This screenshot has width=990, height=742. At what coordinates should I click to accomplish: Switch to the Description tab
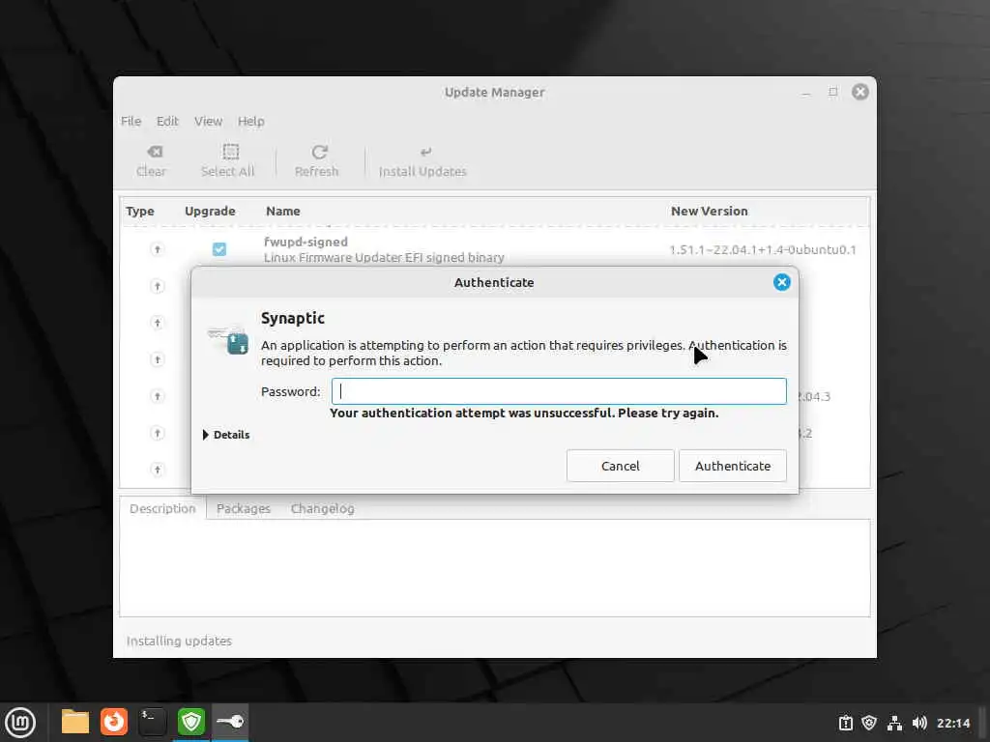(162, 508)
